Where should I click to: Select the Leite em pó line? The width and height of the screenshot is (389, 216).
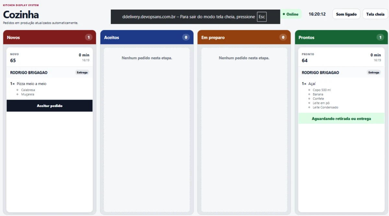(321, 103)
